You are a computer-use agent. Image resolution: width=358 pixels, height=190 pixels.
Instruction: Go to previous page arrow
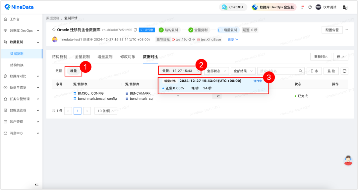point(68,111)
